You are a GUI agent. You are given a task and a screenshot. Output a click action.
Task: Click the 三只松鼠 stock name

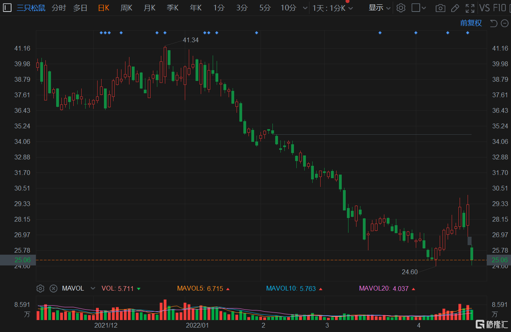[x=31, y=8]
